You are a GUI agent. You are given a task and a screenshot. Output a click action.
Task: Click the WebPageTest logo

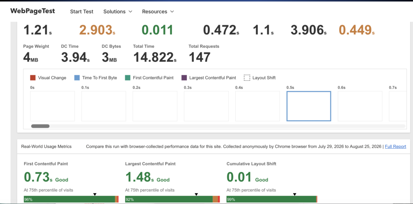(33, 11)
